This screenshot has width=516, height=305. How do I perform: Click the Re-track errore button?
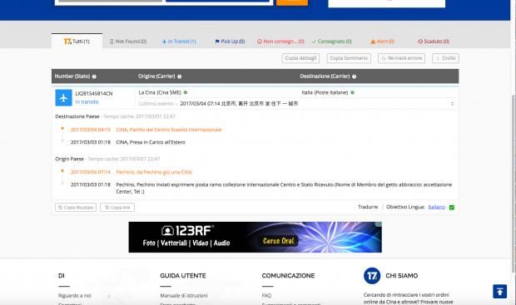(x=401, y=58)
